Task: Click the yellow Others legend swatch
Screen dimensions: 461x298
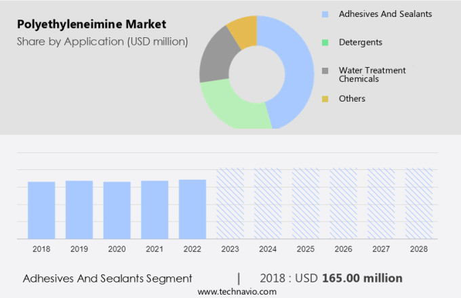Action: click(325, 99)
